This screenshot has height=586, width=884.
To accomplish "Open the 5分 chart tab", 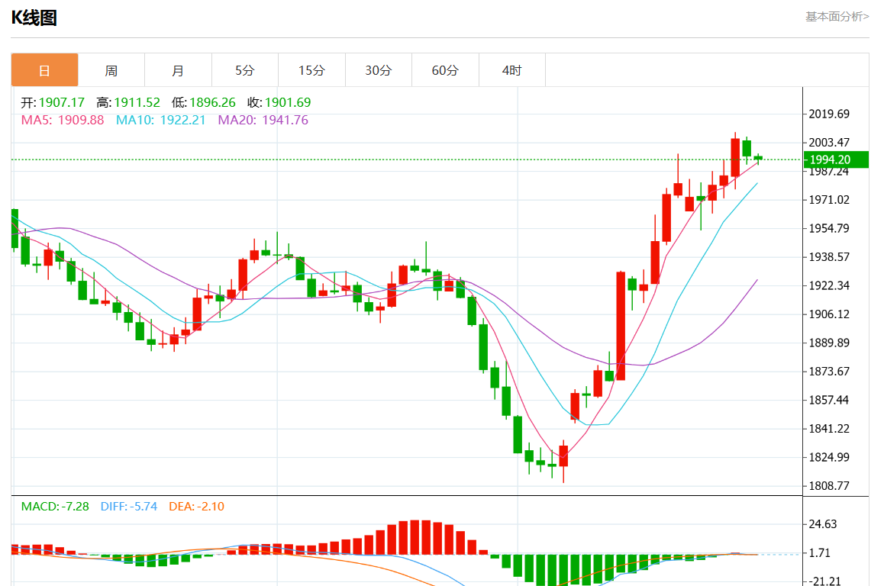I will (245, 70).
